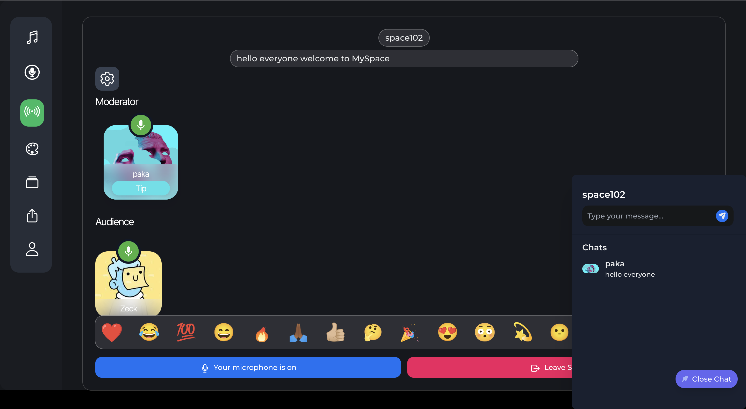React with the 100 emoji

pos(186,332)
